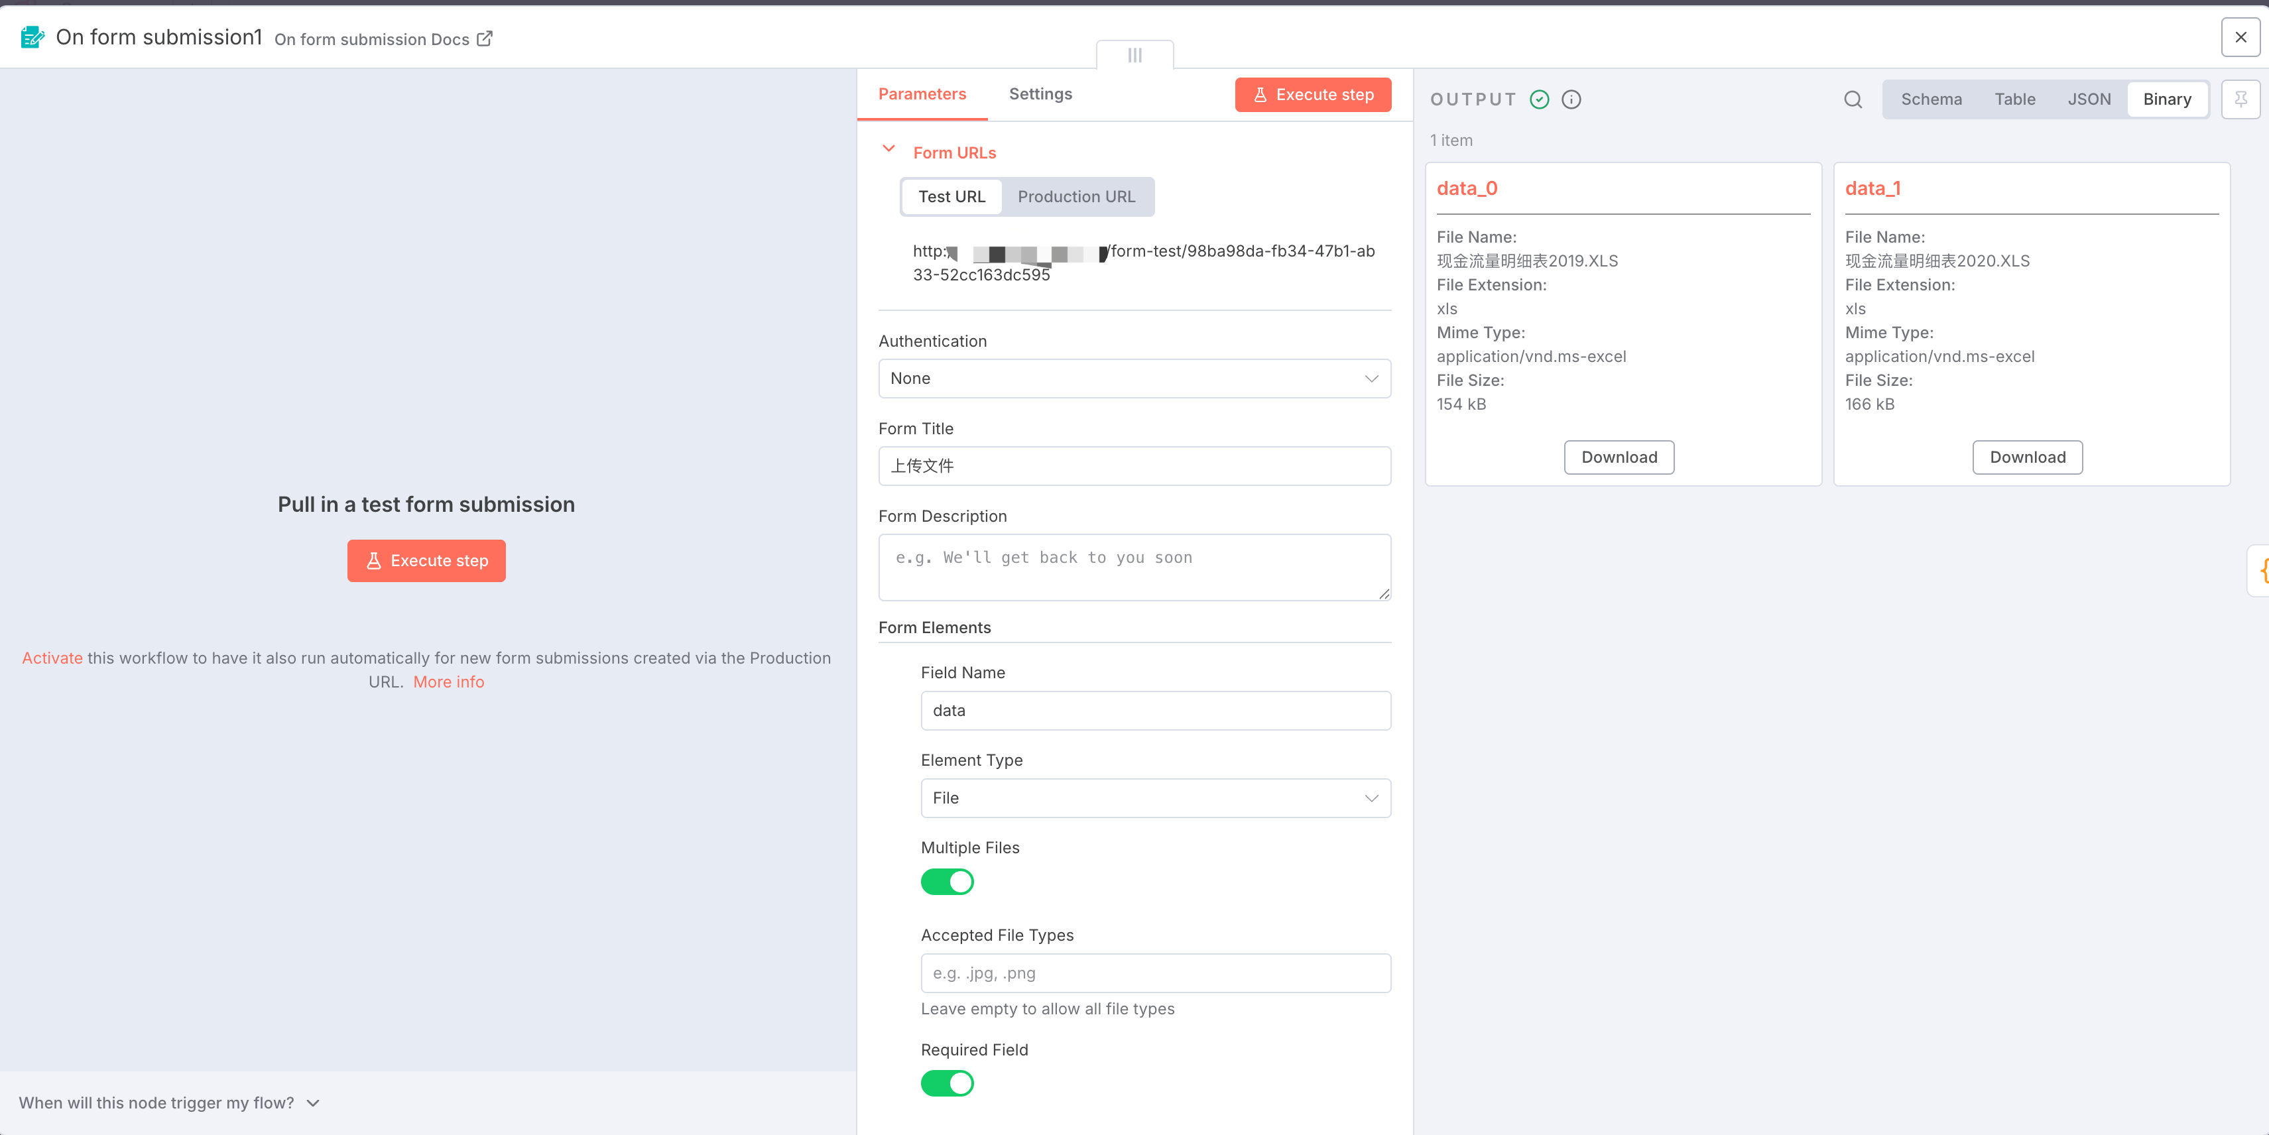2269x1135 pixels.
Task: Click the Accepted File Types input field
Action: click(x=1155, y=973)
